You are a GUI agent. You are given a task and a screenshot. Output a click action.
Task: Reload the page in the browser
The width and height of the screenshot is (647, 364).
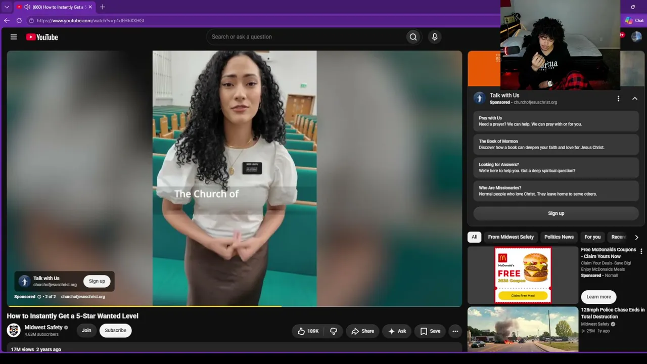[19, 21]
